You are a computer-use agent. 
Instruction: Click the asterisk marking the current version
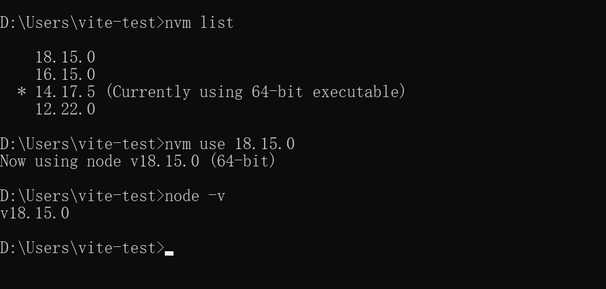[x=22, y=93]
